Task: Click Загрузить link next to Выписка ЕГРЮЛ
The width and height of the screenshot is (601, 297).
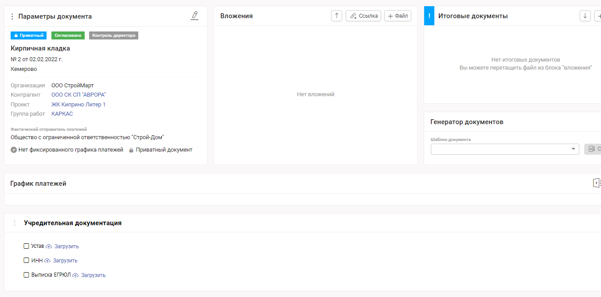Action: tap(93, 275)
